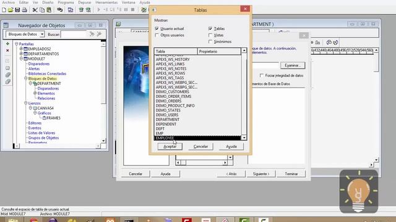396x222 pixels.
Task: Click the Print toolbar icon
Action: [x=25, y=10]
